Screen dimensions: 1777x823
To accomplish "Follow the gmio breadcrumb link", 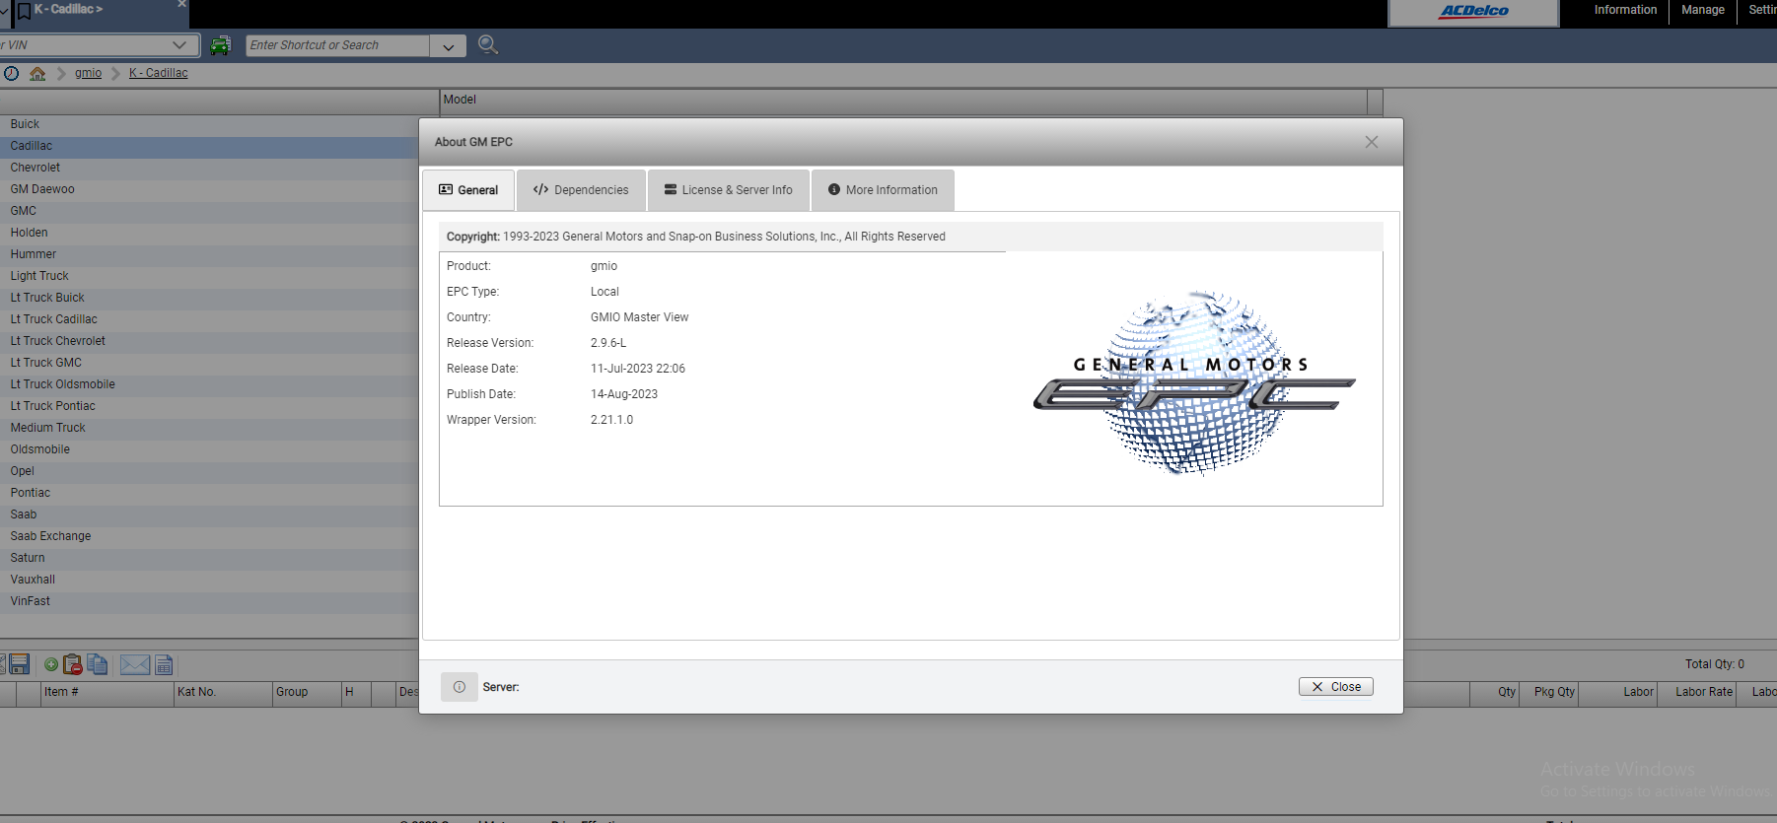I will 88,73.
